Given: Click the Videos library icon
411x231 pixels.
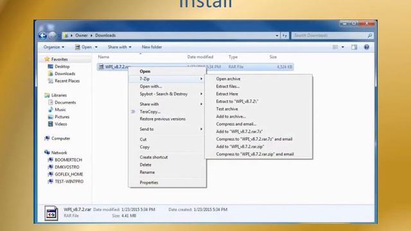Looking at the screenshot, I should pos(50,124).
